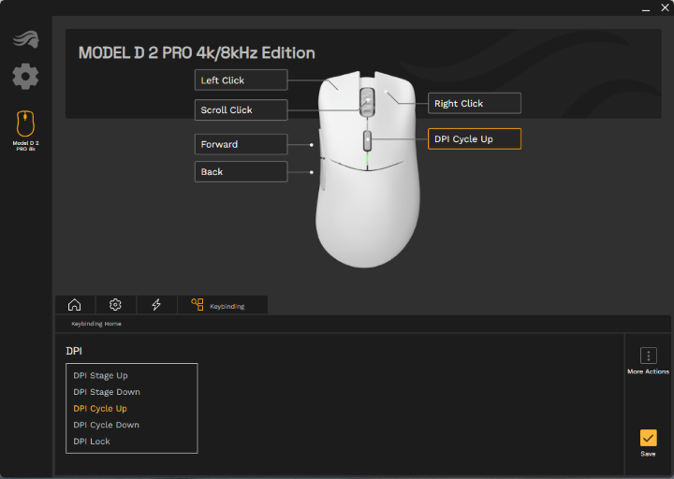The width and height of the screenshot is (674, 479).
Task: Switch to the lightning bolt performance tab
Action: click(156, 305)
